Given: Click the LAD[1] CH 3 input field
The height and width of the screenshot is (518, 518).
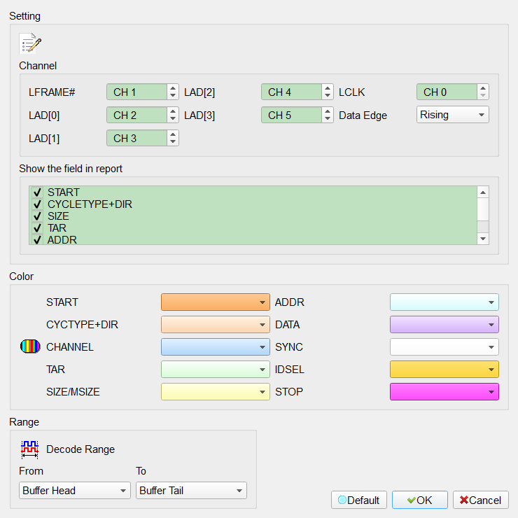Looking at the screenshot, I should pos(136,138).
